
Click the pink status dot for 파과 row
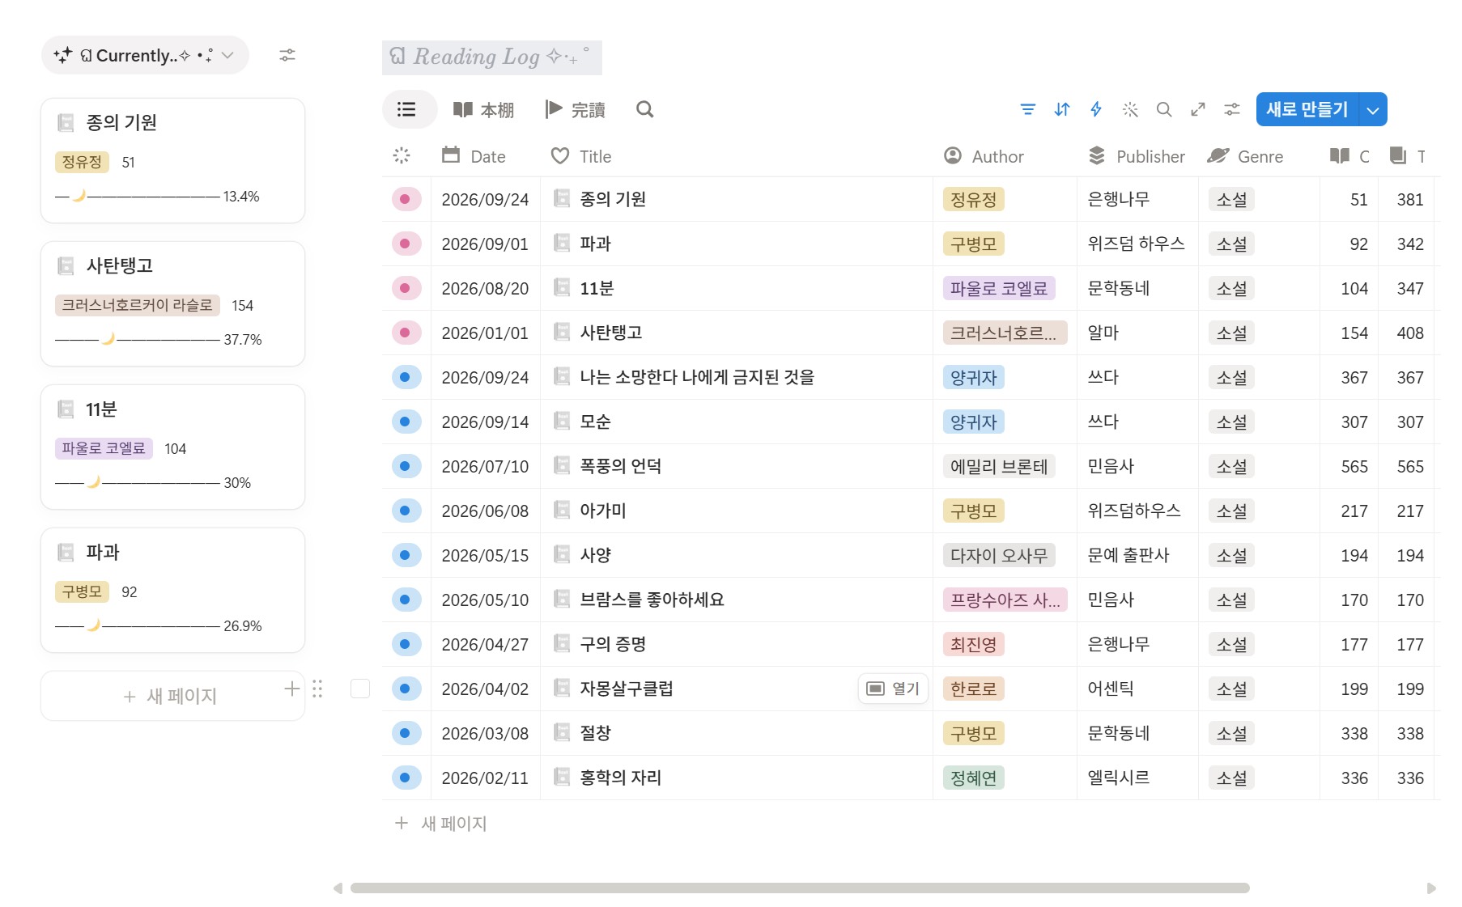pos(406,244)
